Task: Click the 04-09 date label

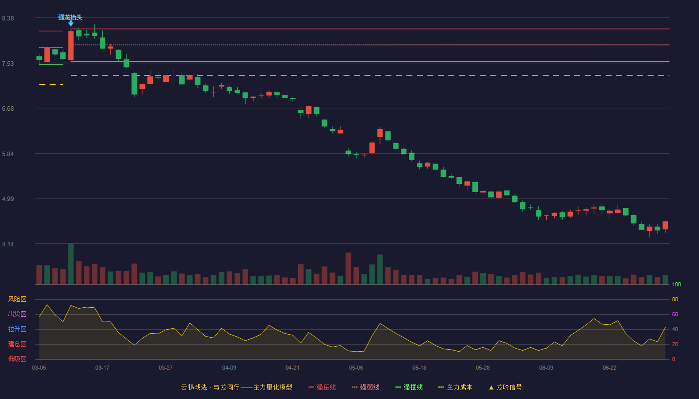Action: coord(229,368)
